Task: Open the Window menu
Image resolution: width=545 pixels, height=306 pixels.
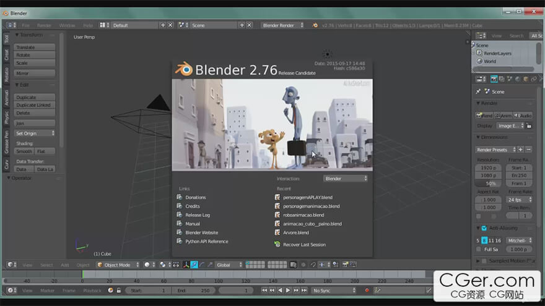Action: 67,25
